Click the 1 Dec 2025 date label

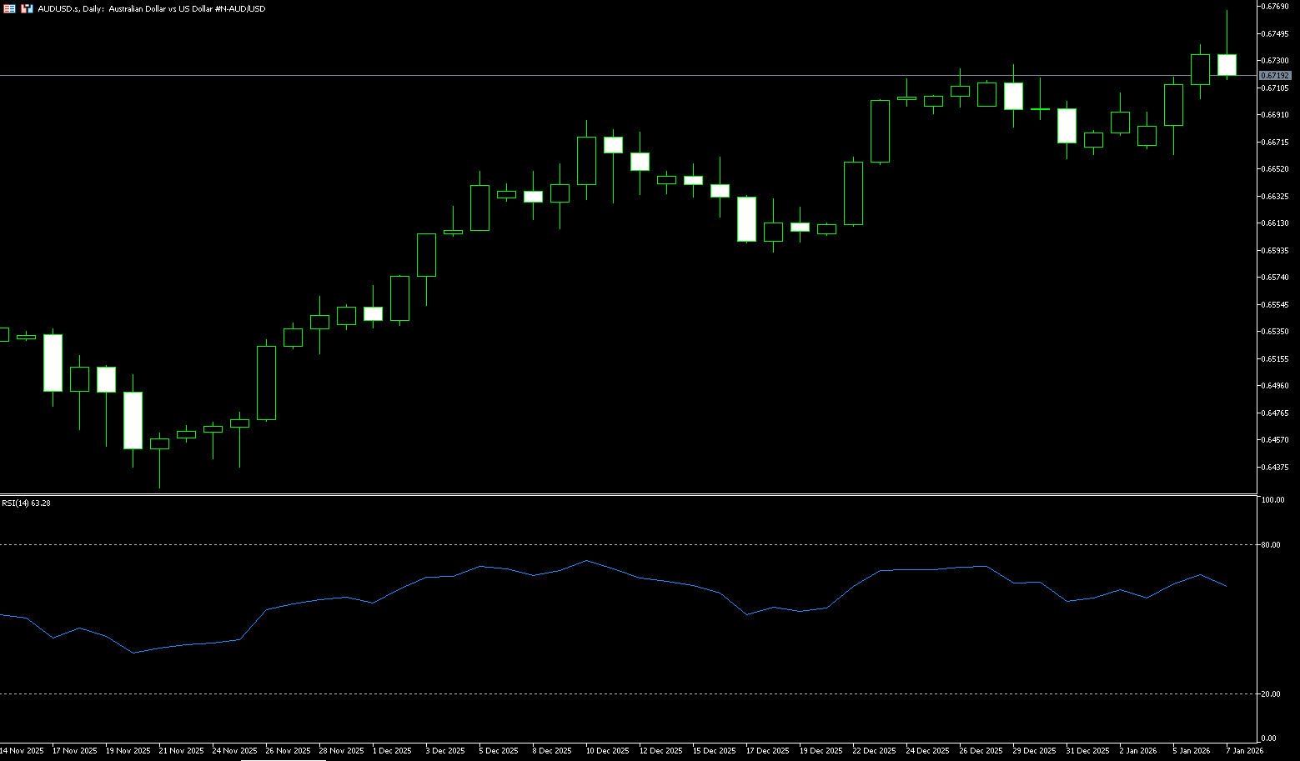point(392,751)
